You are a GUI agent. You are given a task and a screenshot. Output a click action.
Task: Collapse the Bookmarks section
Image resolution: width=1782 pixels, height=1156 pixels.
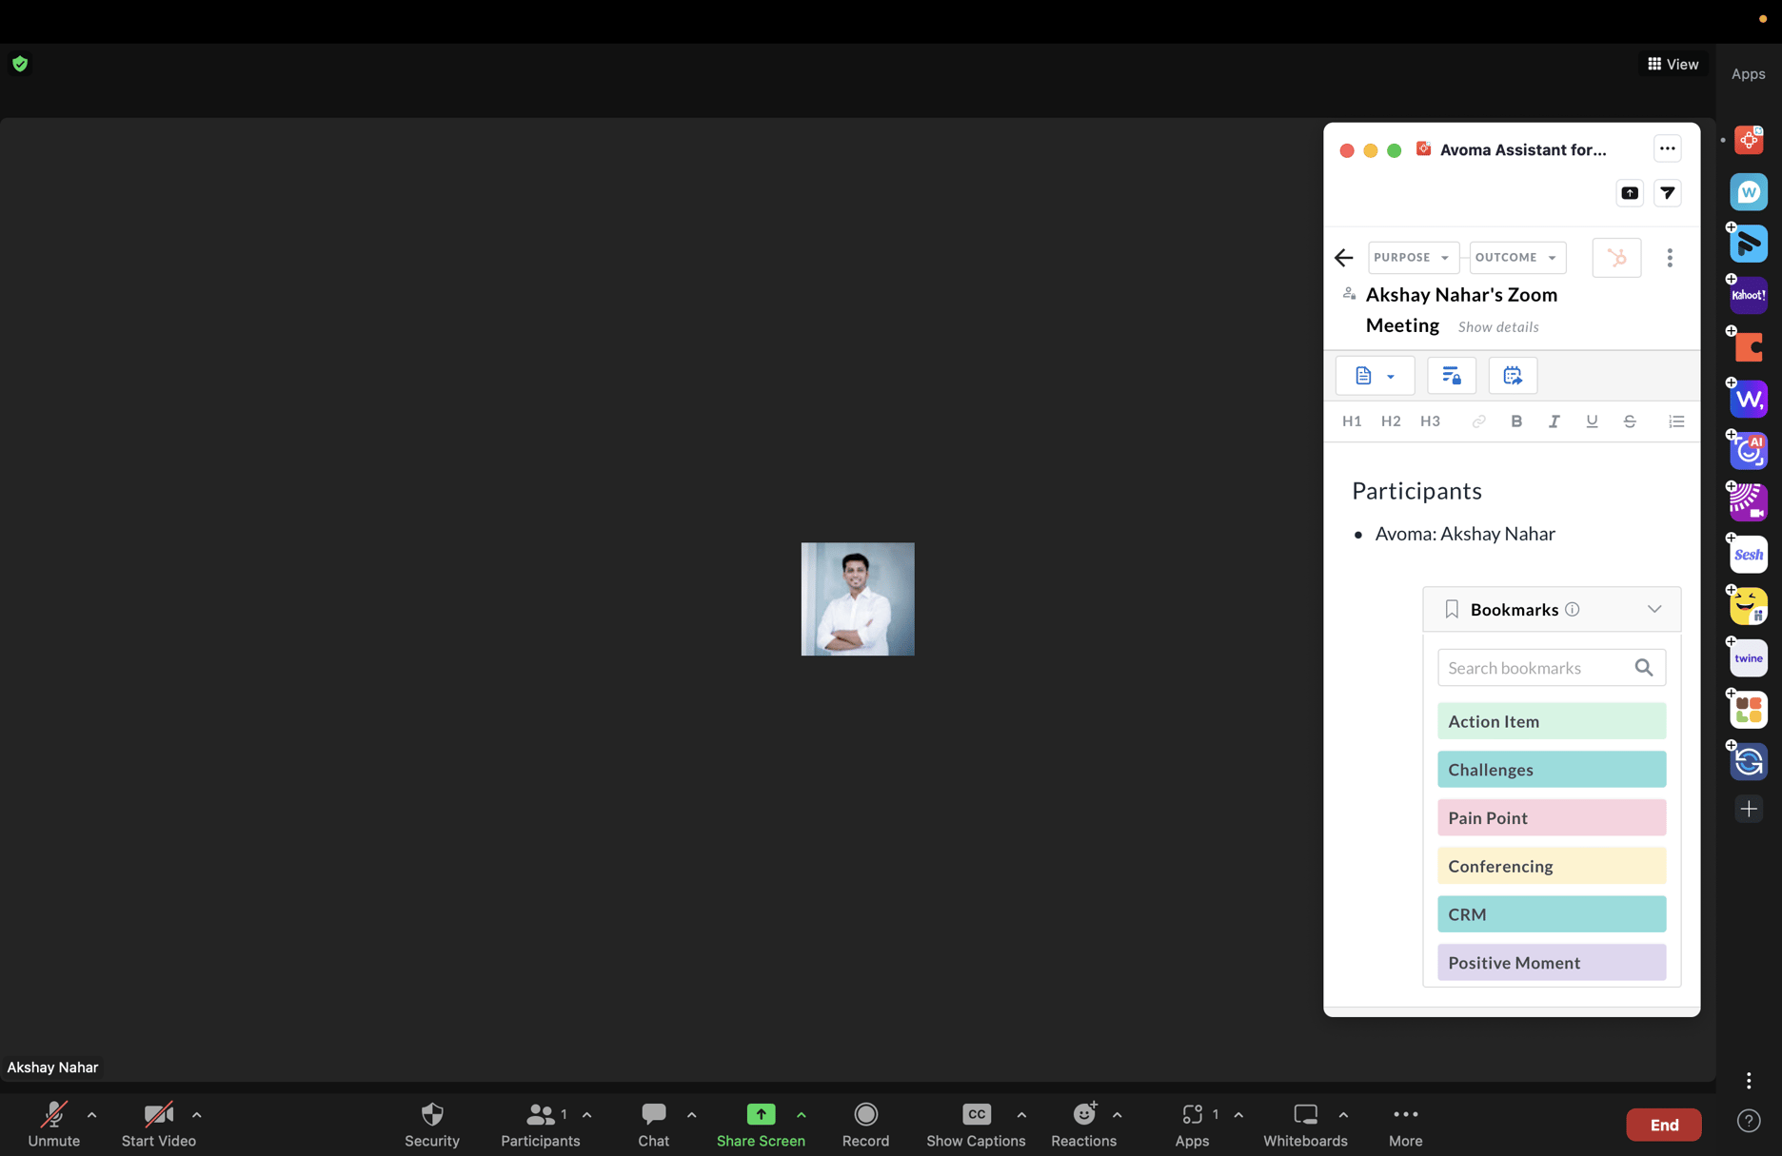coord(1654,609)
